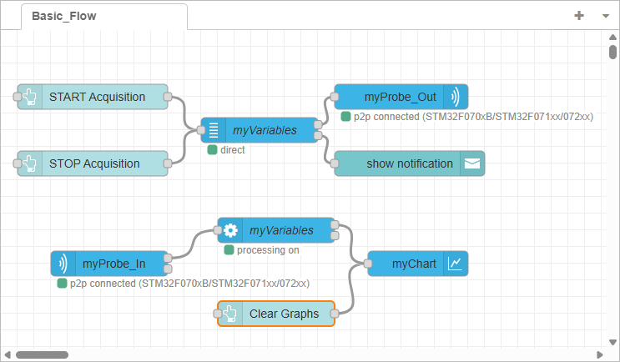Click the myProbe_In node output port
This screenshot has height=362, width=620.
[x=168, y=259]
